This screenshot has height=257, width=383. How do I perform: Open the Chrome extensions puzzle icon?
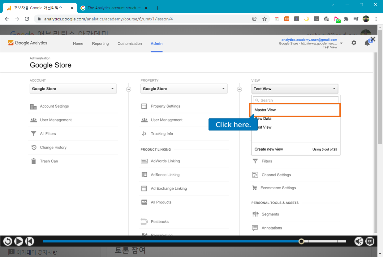[346, 19]
